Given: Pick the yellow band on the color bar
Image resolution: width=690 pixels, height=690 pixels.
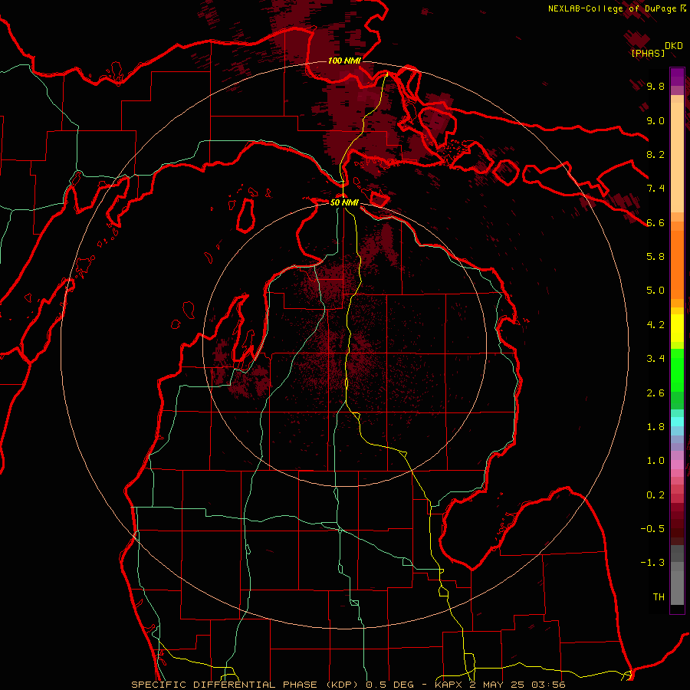Looking at the screenshot, I should [x=677, y=328].
